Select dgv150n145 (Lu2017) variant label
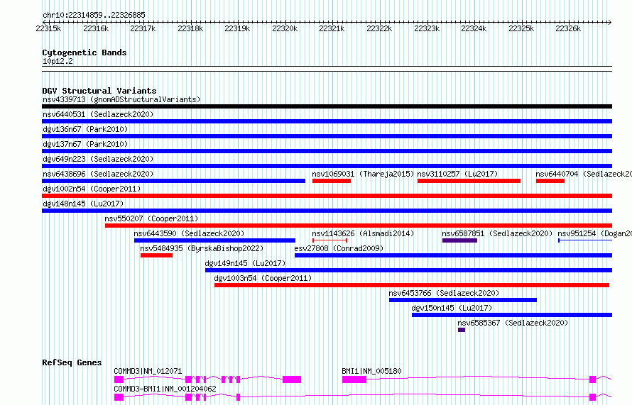This screenshot has width=632, height=405. point(452,308)
